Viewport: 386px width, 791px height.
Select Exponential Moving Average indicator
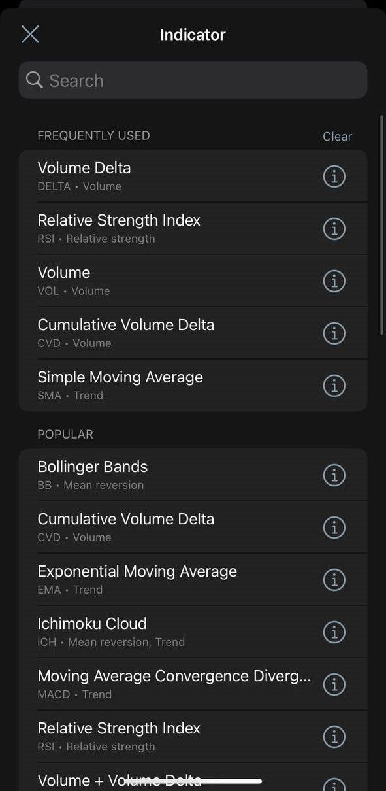(x=193, y=579)
